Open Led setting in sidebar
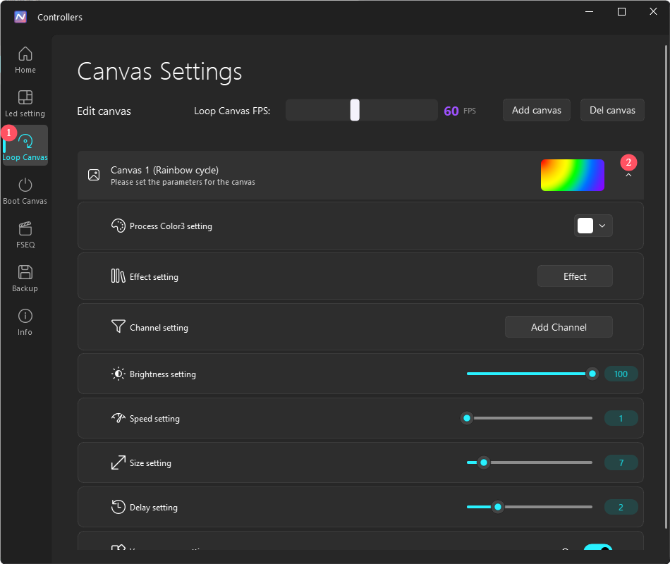This screenshot has width=670, height=564. tap(25, 104)
